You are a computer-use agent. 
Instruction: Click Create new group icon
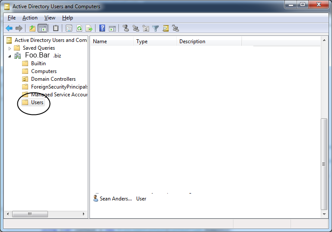(x=135, y=28)
